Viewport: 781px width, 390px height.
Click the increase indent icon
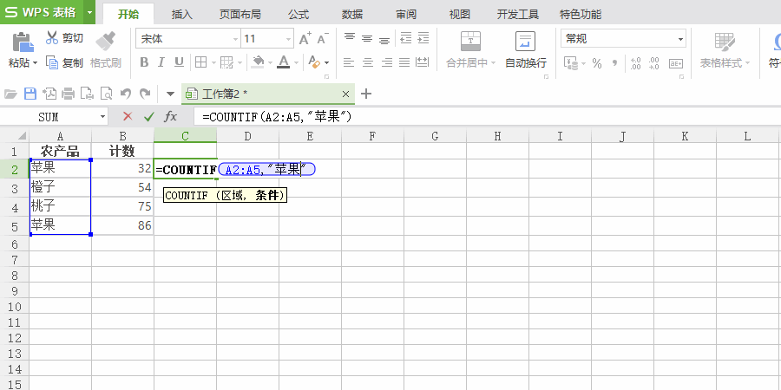click(423, 38)
